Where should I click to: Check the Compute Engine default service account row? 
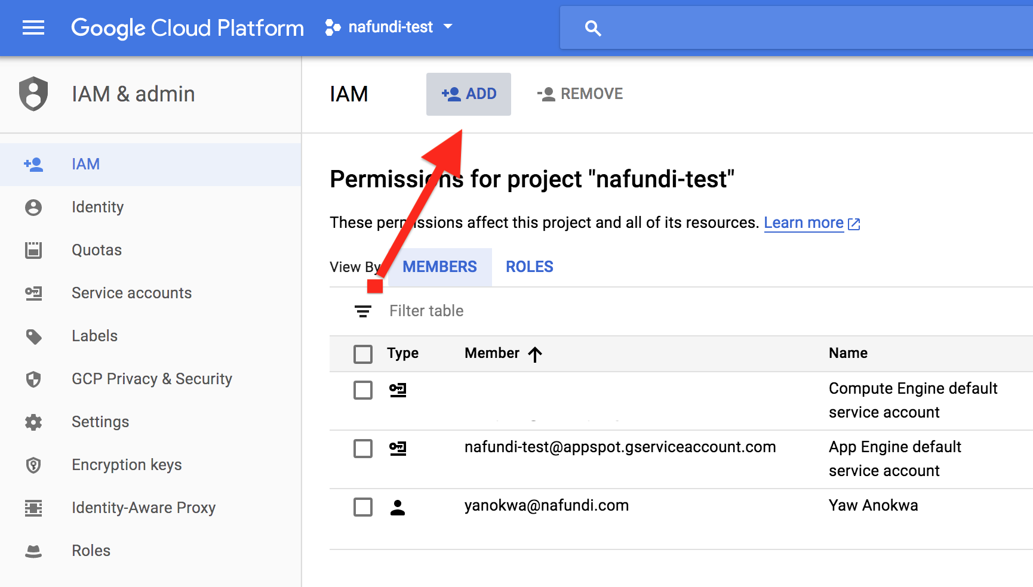(x=363, y=390)
